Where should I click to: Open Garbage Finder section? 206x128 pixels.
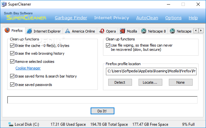coord(71,18)
